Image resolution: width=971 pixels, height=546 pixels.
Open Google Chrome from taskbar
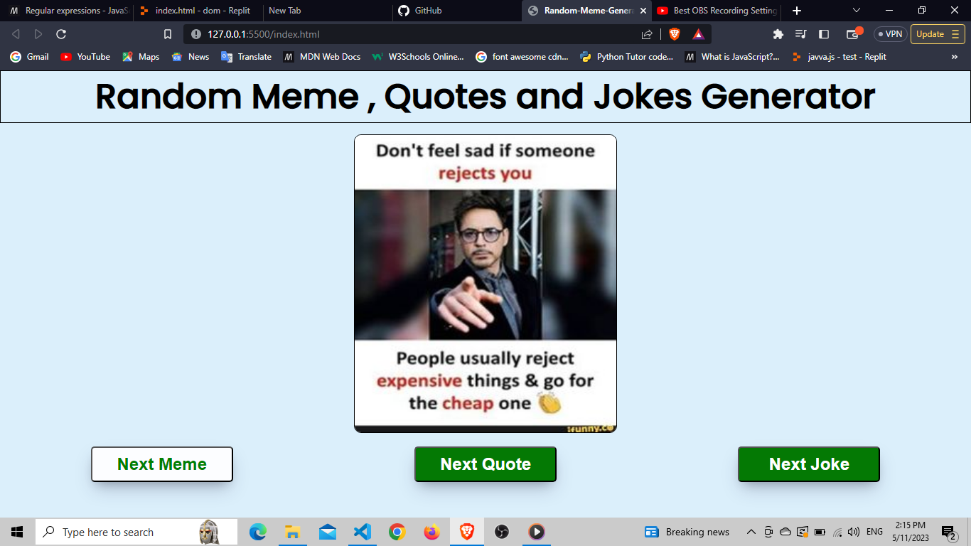(397, 532)
